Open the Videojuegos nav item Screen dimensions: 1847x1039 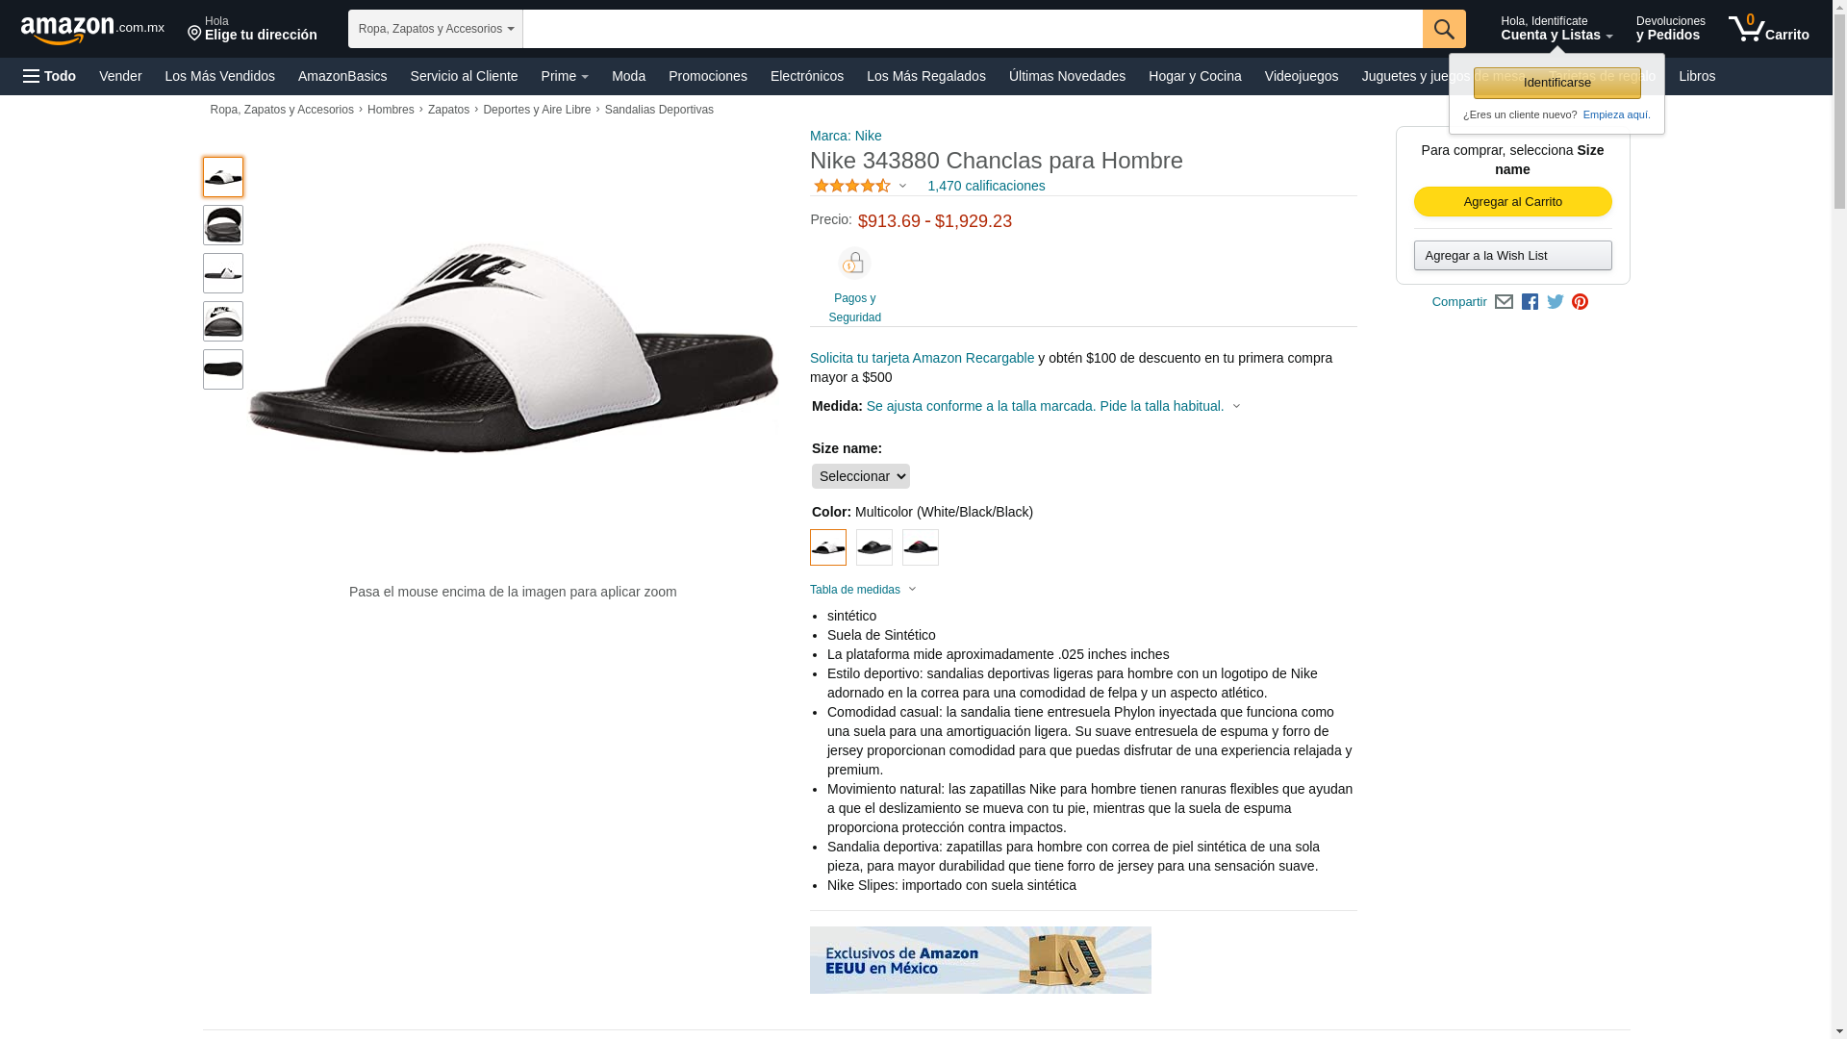pos(1301,76)
